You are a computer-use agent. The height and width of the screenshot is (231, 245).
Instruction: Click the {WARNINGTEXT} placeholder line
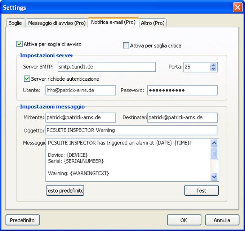pos(79,173)
